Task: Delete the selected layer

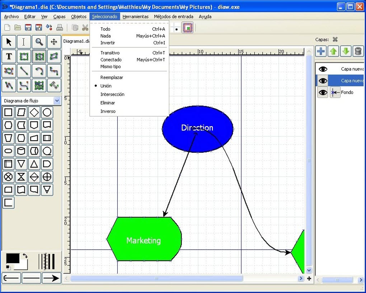Action: tap(358, 51)
